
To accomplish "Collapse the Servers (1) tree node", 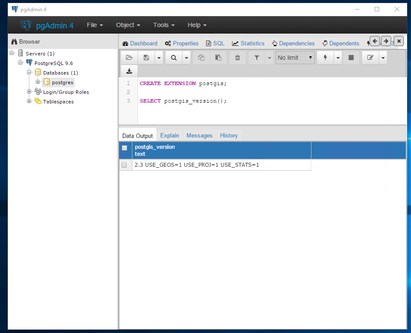I will click(12, 53).
